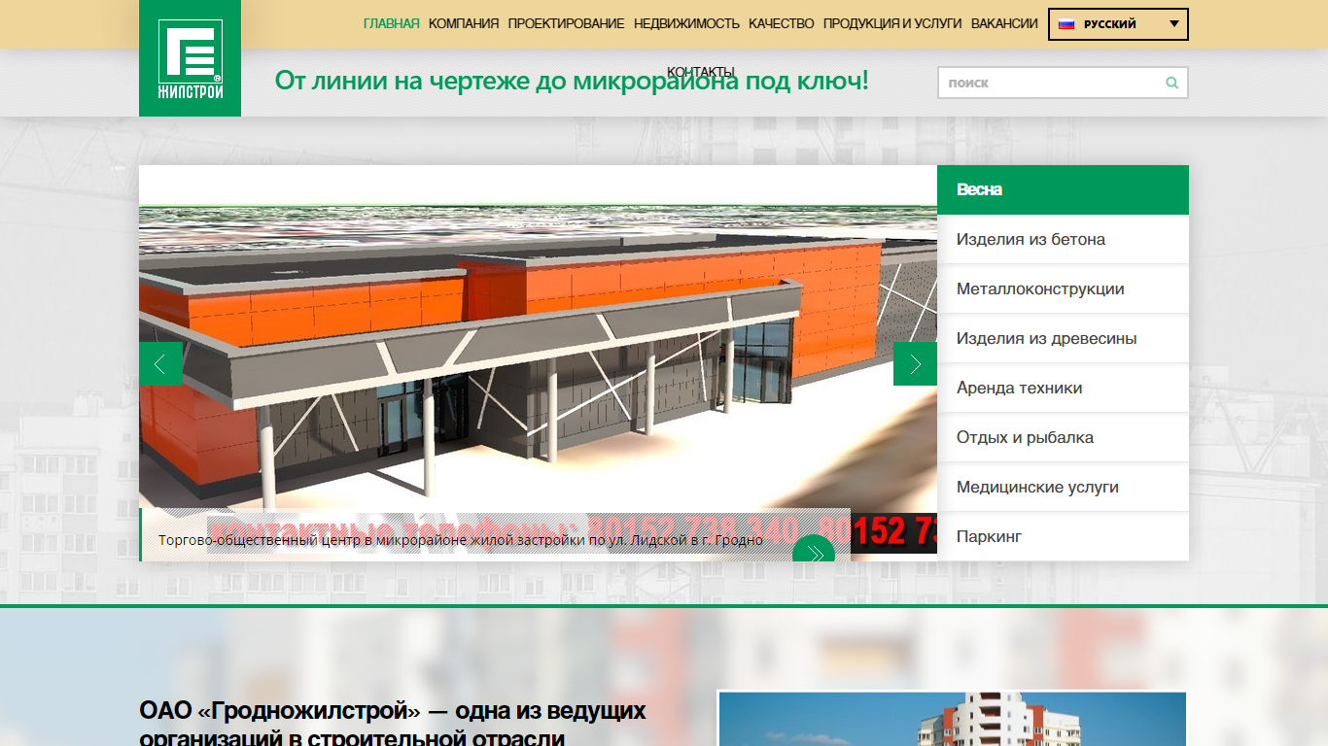
Task: Click the ОАО «Гродножилстрой» heading
Action: point(393,724)
